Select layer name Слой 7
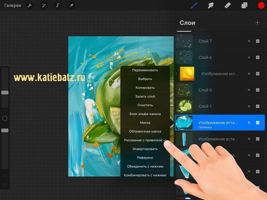Viewport: 267px width, 200px height. tap(205, 41)
